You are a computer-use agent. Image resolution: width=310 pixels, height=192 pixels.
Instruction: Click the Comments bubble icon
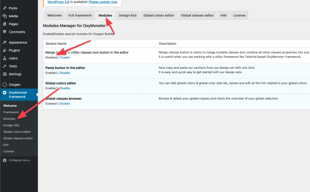tap(5, 32)
